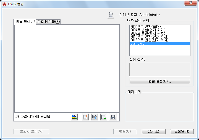Switch to the 파일 트리(F) tab
Image resolution: width=199 pixels, height=140 pixels.
point(25,21)
